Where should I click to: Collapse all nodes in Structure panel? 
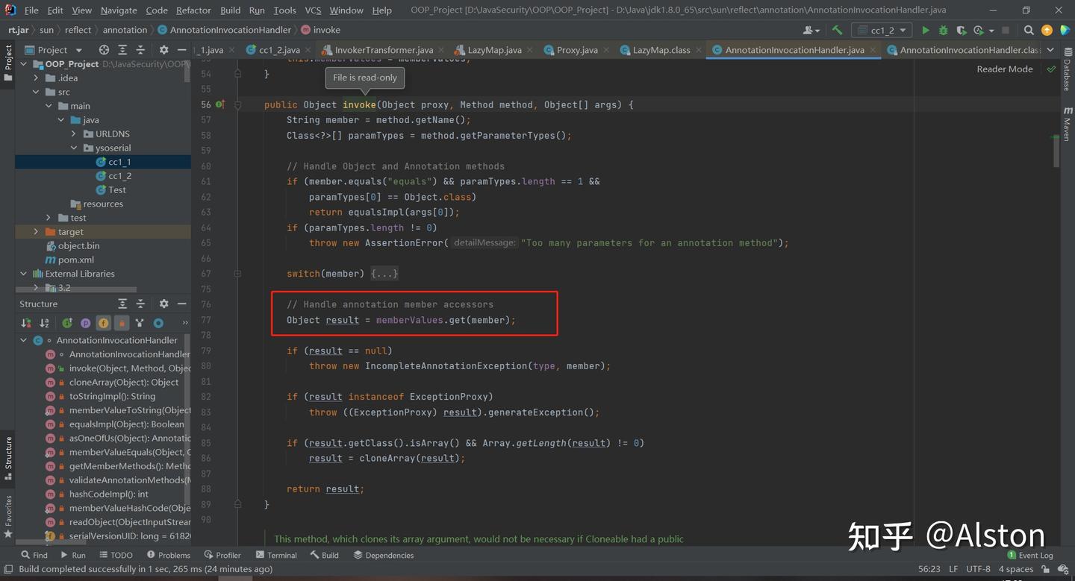[140, 304]
